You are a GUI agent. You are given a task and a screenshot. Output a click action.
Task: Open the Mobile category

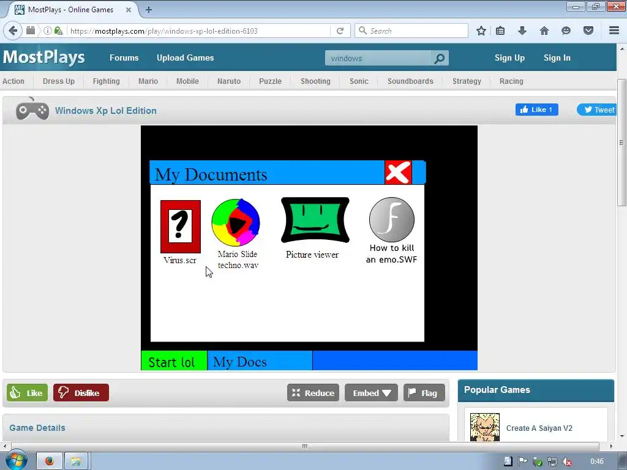click(x=187, y=81)
